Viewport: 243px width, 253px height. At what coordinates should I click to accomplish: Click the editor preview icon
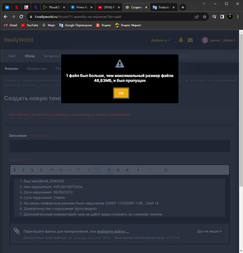(166, 170)
